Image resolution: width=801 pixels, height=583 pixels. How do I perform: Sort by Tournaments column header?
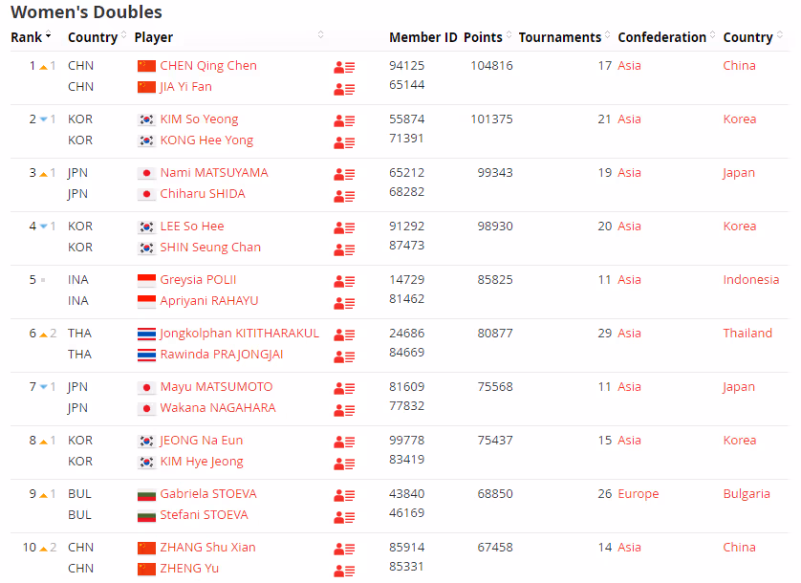(560, 37)
